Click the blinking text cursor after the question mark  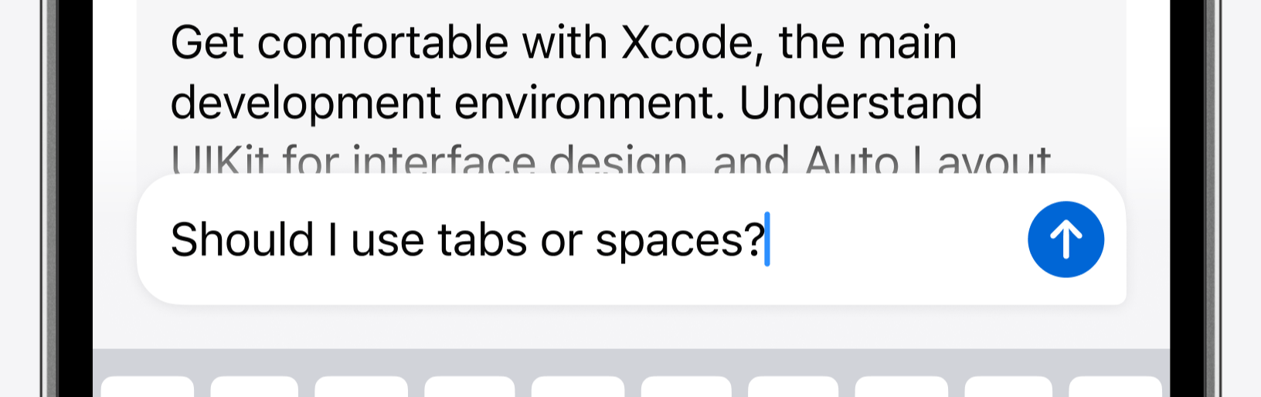(767, 239)
